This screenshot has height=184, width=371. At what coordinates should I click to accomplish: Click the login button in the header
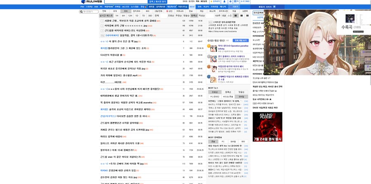coord(245,2)
